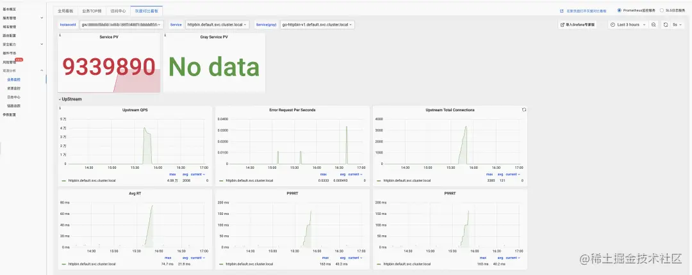The width and height of the screenshot is (692, 275).
Task: Click the 9339890 Service PV value
Action: 108,67
